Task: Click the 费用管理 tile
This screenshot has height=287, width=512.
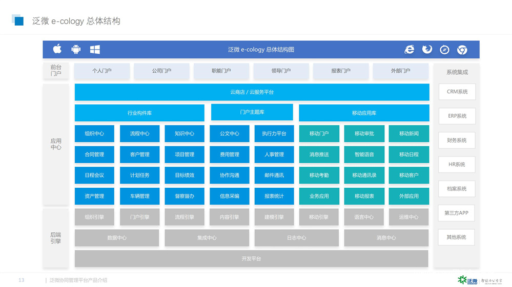Action: pos(230,154)
